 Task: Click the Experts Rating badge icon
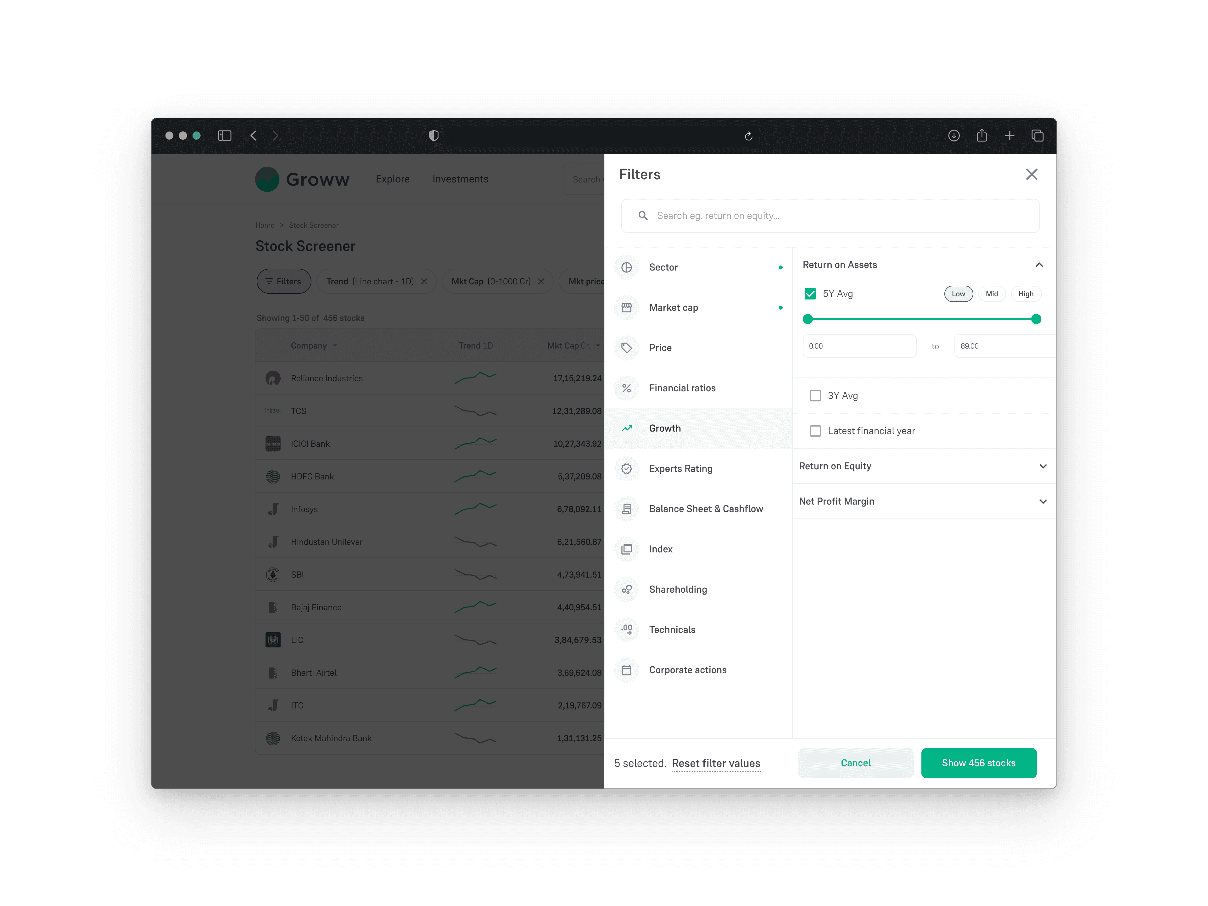(626, 468)
